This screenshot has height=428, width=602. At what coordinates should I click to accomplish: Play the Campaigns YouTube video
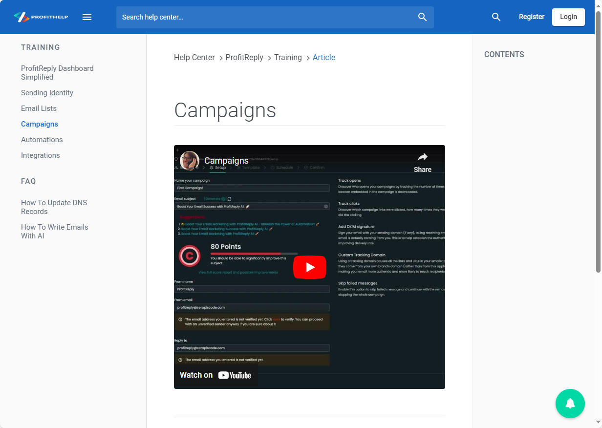[x=310, y=267]
